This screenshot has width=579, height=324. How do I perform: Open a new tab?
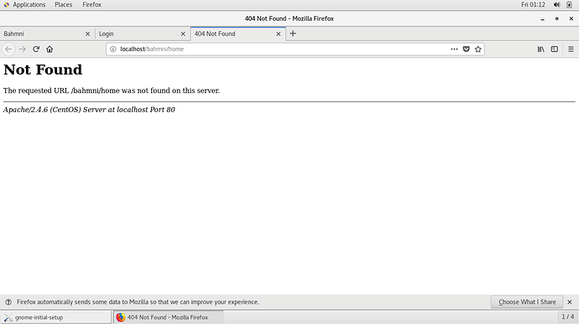pos(293,33)
